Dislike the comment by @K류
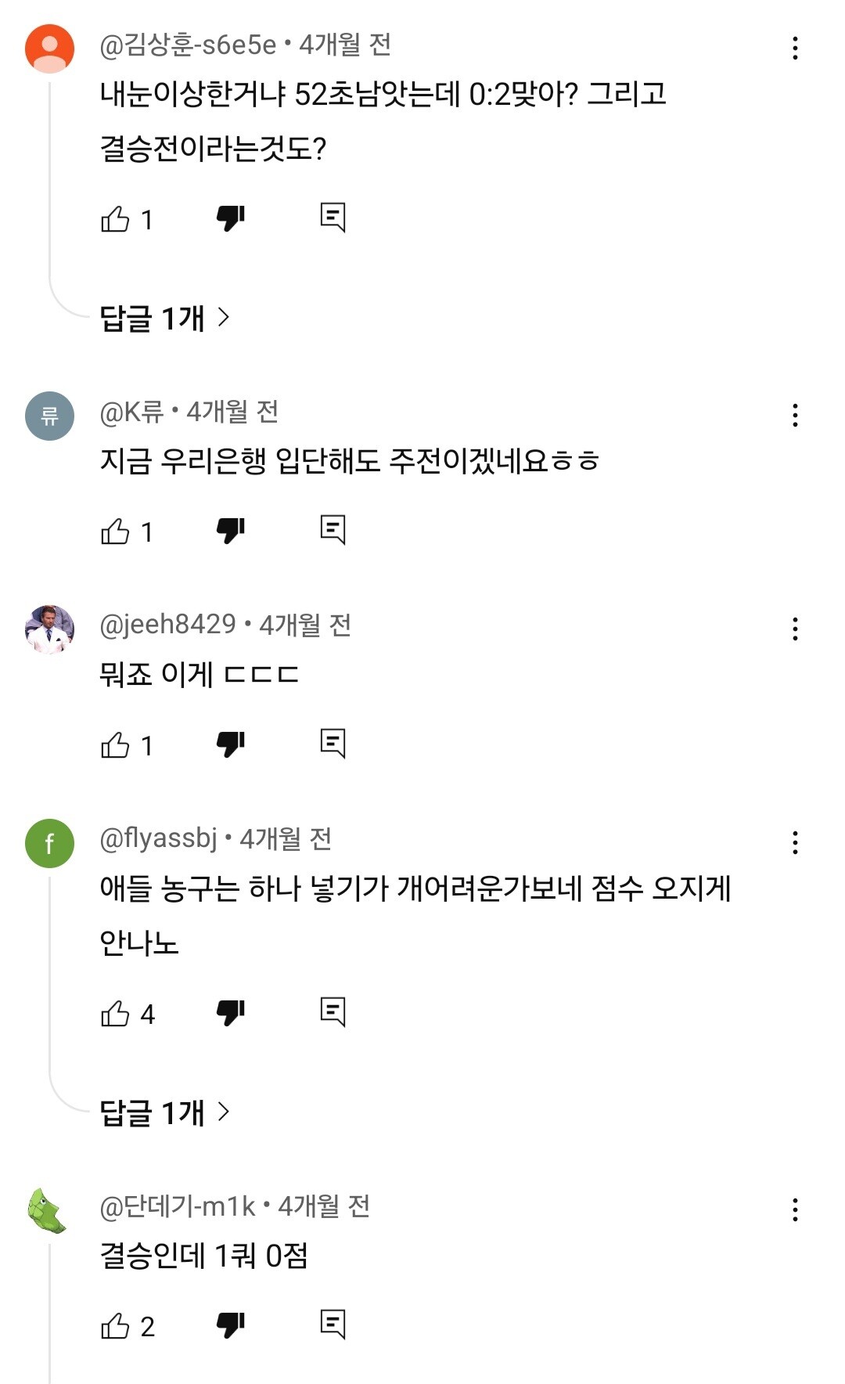 [231, 531]
